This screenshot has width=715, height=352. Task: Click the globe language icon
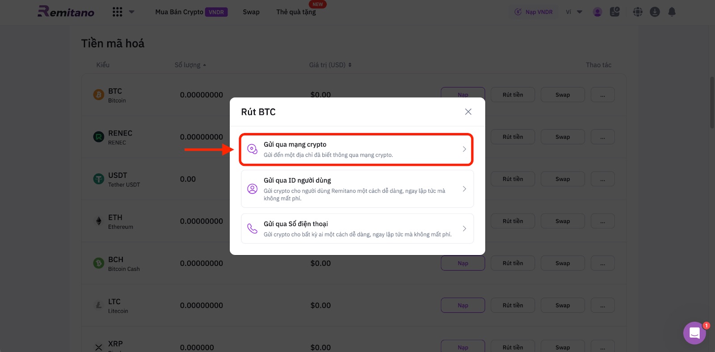pyautogui.click(x=638, y=12)
